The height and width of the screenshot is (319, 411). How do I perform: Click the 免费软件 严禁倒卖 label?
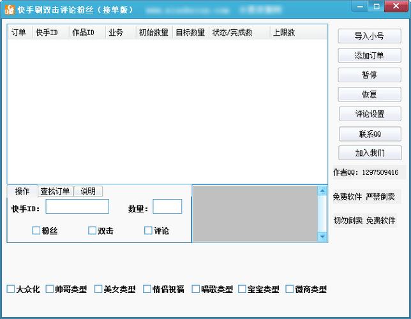click(x=364, y=197)
